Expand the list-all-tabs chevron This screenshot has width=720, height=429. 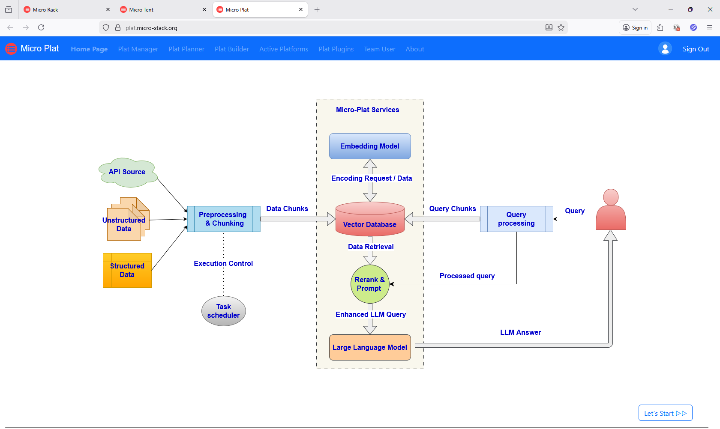click(x=635, y=9)
